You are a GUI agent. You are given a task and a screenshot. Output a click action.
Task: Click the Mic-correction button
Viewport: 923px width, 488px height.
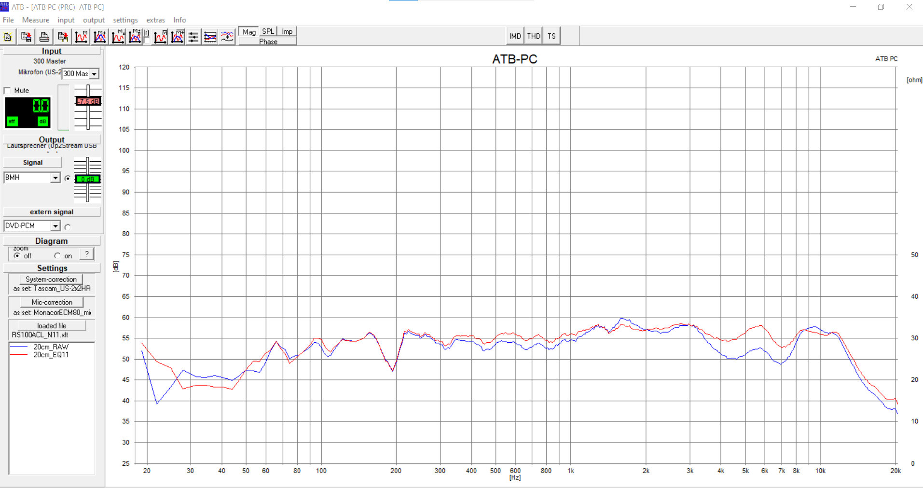[52, 302]
